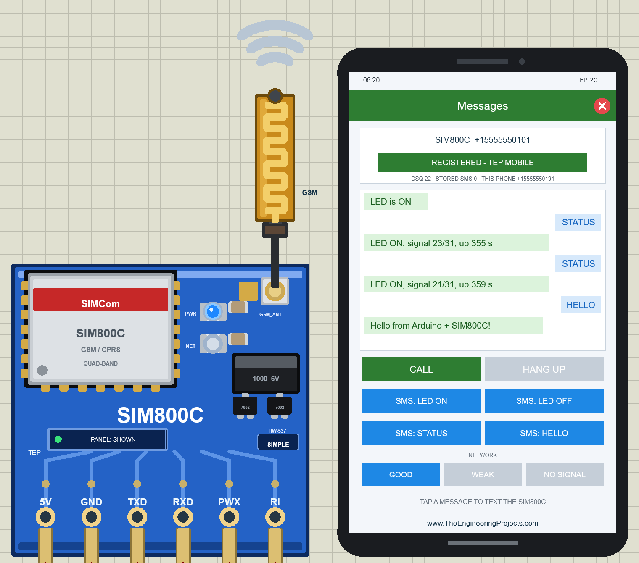Click the 06:20 clock on phone
This screenshot has width=639, height=563.
pos(371,80)
